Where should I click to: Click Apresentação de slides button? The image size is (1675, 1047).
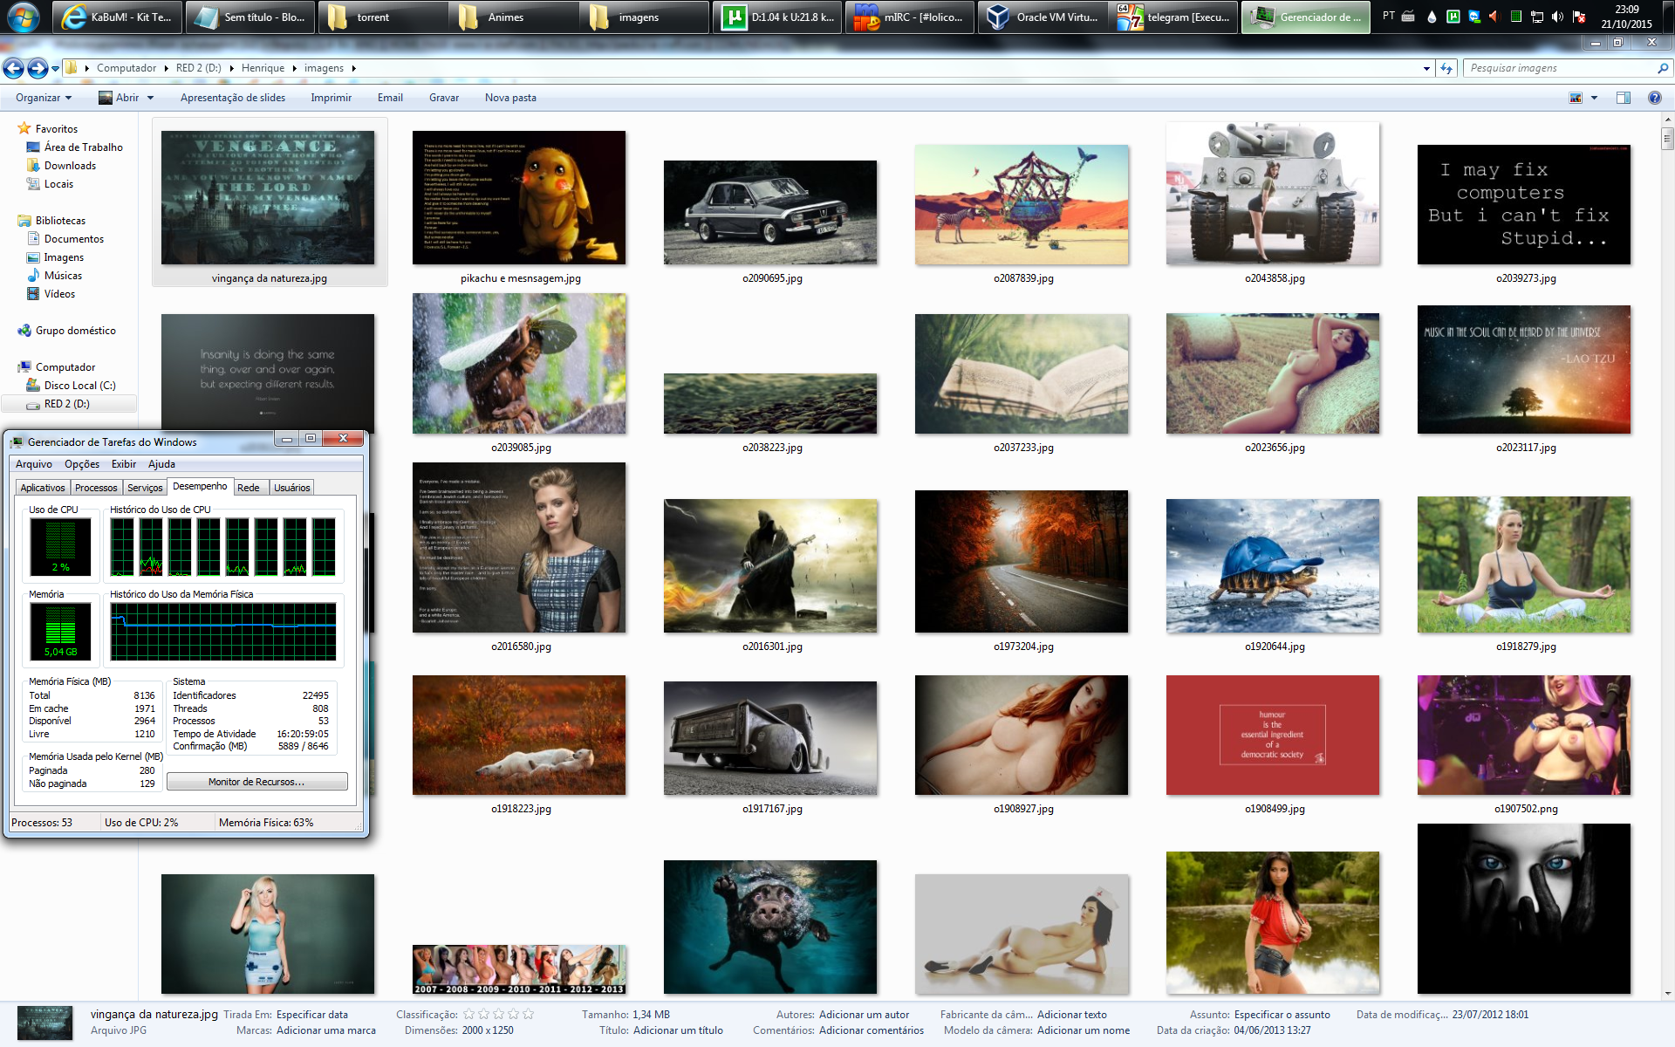point(233,98)
